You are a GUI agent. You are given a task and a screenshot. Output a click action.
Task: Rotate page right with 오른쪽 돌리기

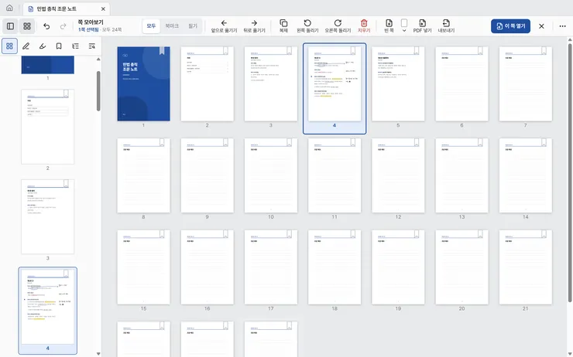pos(338,26)
